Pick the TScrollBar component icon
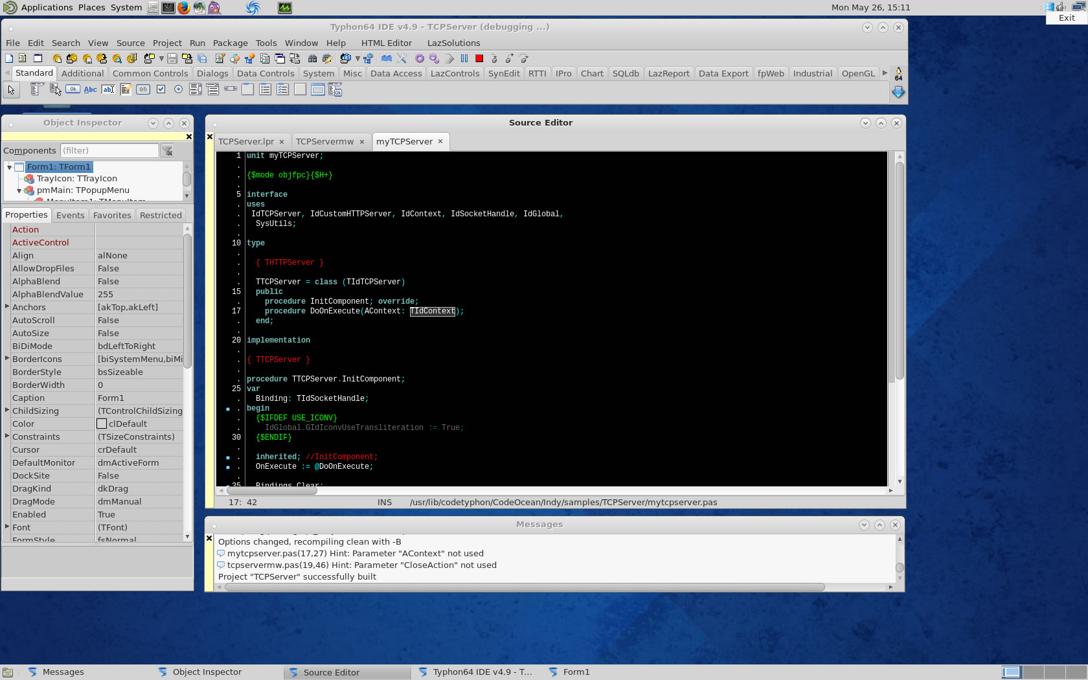 pyautogui.click(x=231, y=89)
